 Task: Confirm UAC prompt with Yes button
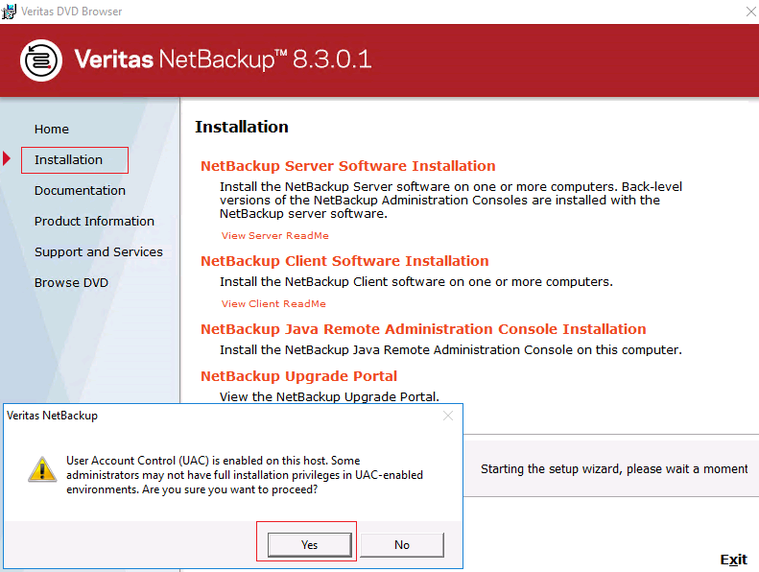[x=308, y=544]
